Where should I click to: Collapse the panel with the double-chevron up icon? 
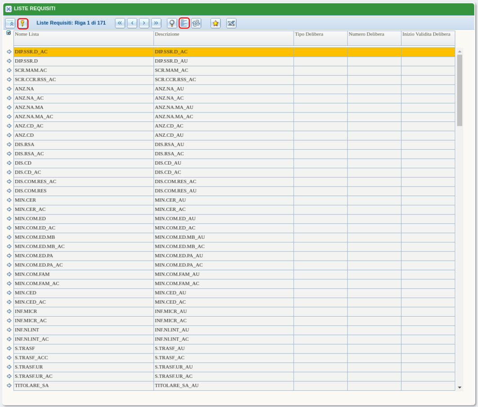[10, 23]
